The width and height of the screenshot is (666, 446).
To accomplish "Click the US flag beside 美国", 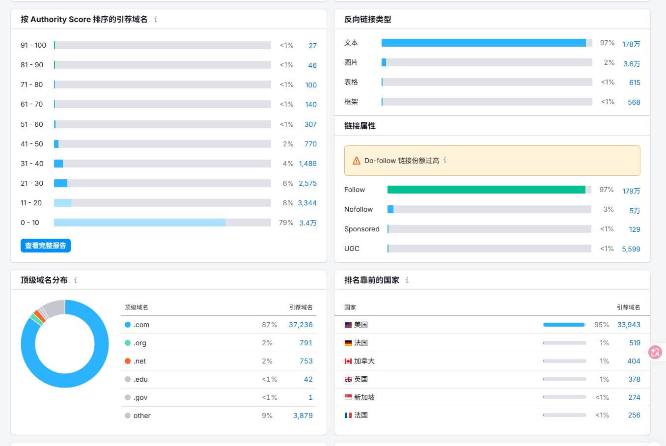I will 348,325.
